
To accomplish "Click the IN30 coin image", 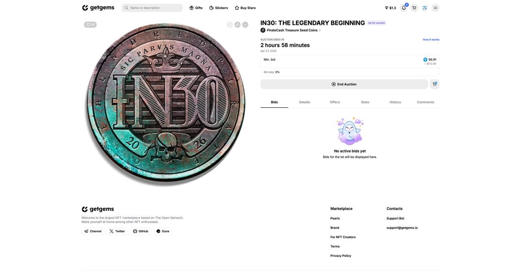I will [x=165, y=104].
